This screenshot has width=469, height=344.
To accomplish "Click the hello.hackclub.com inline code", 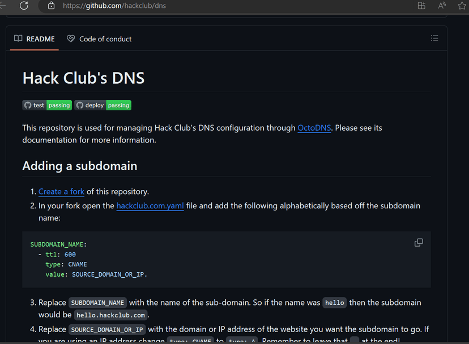I will coord(110,315).
